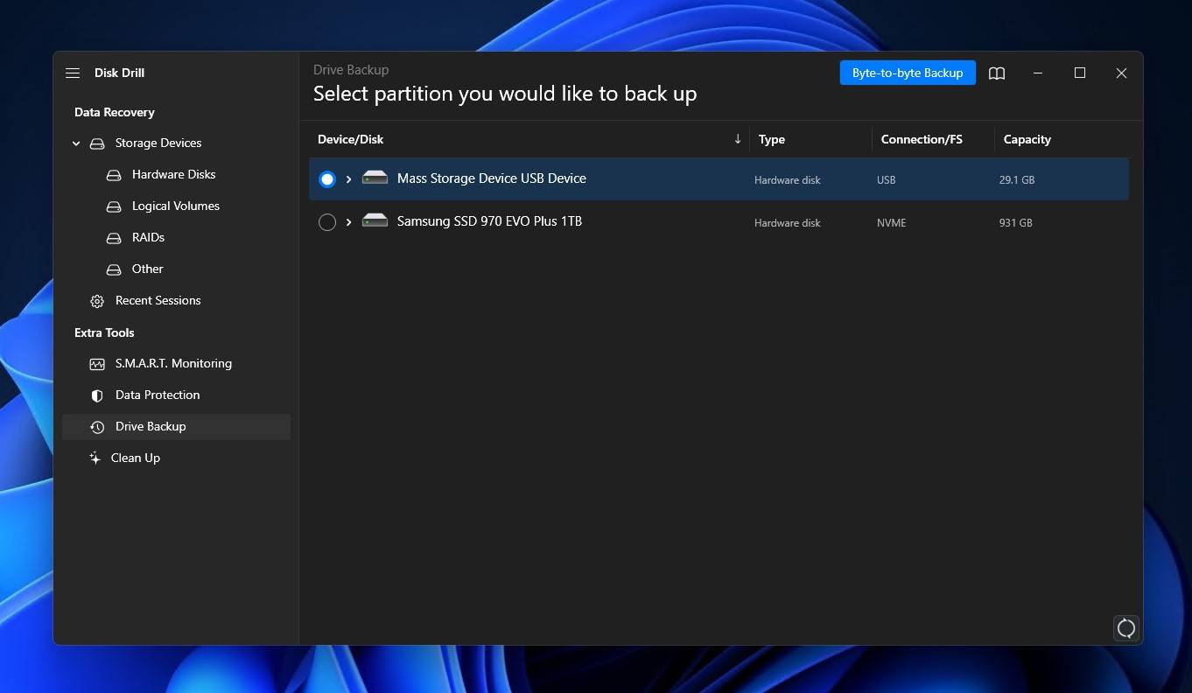Collapse the Storage Devices tree
Image resolution: width=1192 pixels, height=693 pixels.
[x=76, y=143]
